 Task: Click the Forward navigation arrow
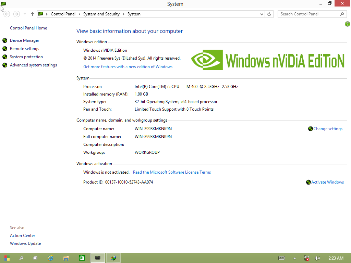coord(16,14)
